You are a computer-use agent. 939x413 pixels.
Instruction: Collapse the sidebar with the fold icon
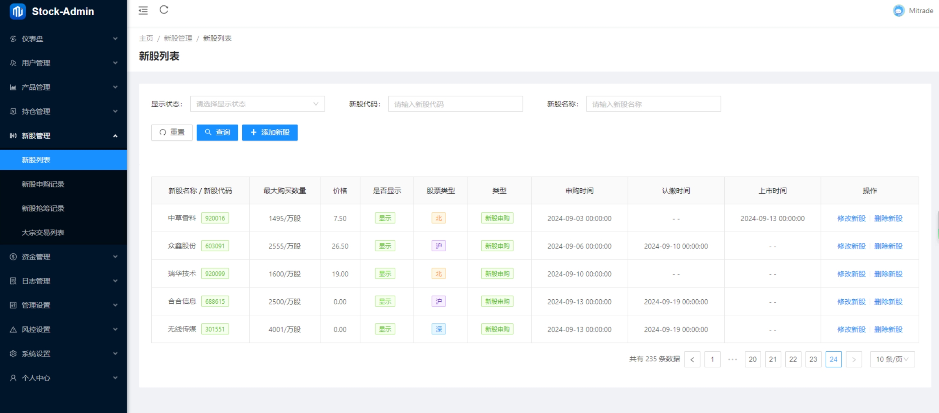coord(143,10)
